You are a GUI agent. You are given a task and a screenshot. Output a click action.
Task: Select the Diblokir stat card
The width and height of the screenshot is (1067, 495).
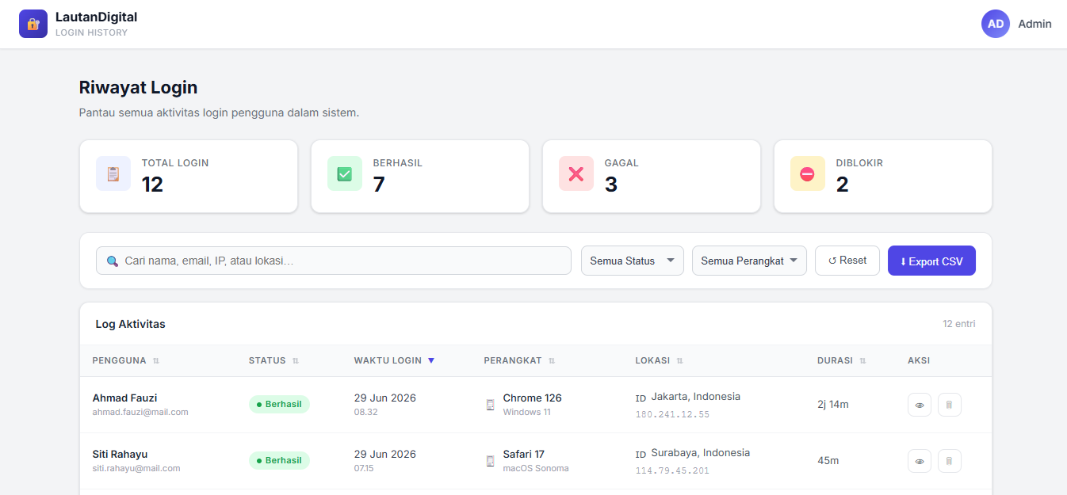point(883,177)
